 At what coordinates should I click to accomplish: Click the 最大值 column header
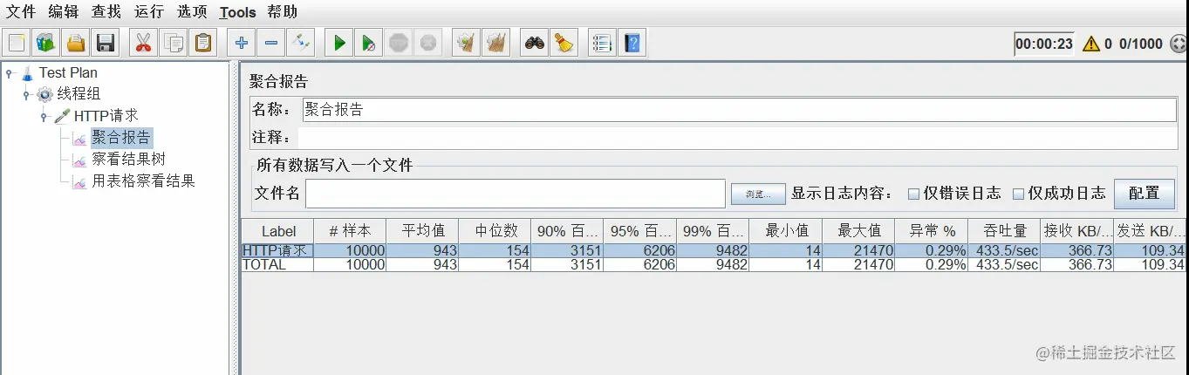859,231
